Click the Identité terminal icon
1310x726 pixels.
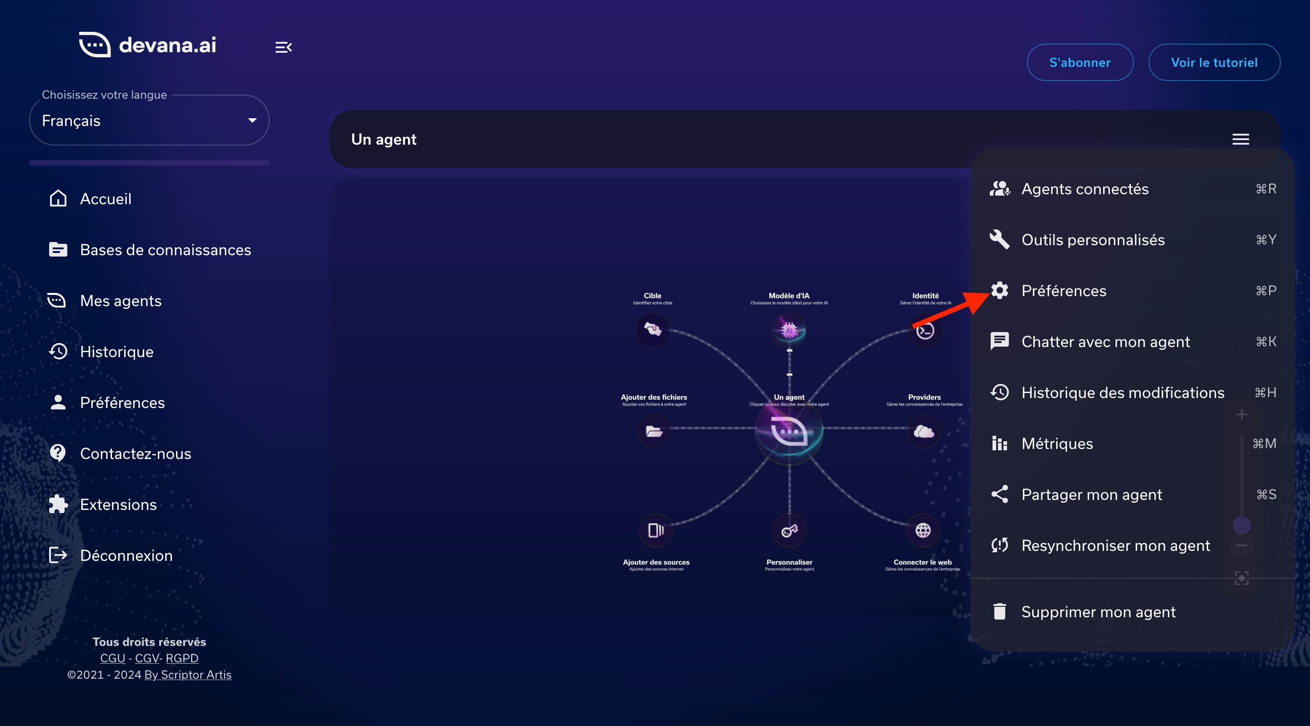click(x=925, y=331)
